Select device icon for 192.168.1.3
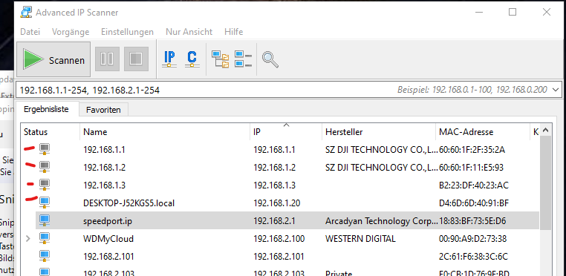The height and width of the screenshot is (276, 566). [x=45, y=185]
